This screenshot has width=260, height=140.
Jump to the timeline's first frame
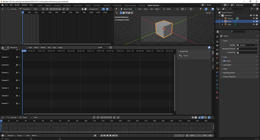coord(101,135)
